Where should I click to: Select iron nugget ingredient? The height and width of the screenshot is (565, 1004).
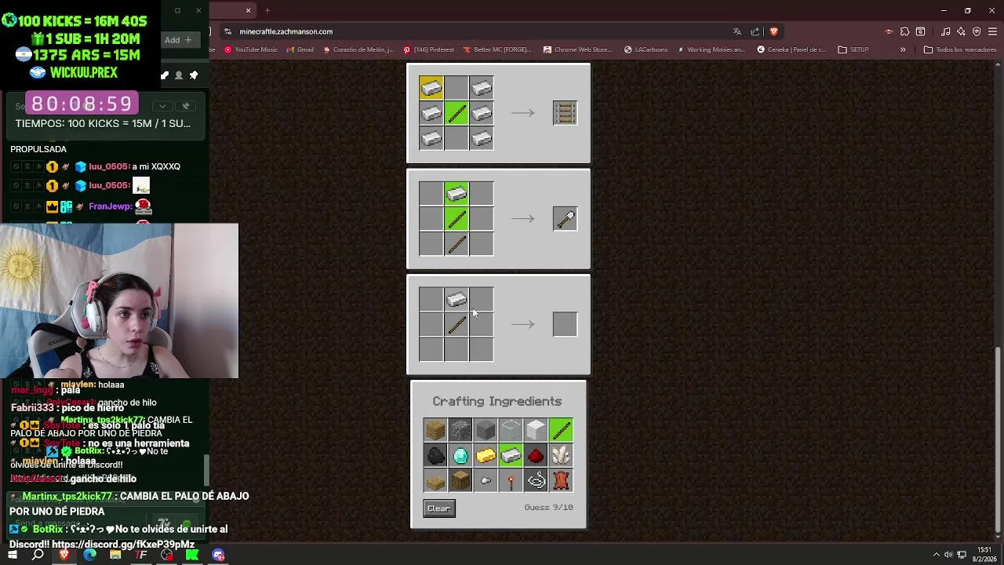point(486,480)
